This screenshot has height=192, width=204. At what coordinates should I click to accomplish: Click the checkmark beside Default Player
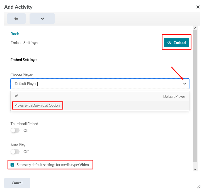16,96
